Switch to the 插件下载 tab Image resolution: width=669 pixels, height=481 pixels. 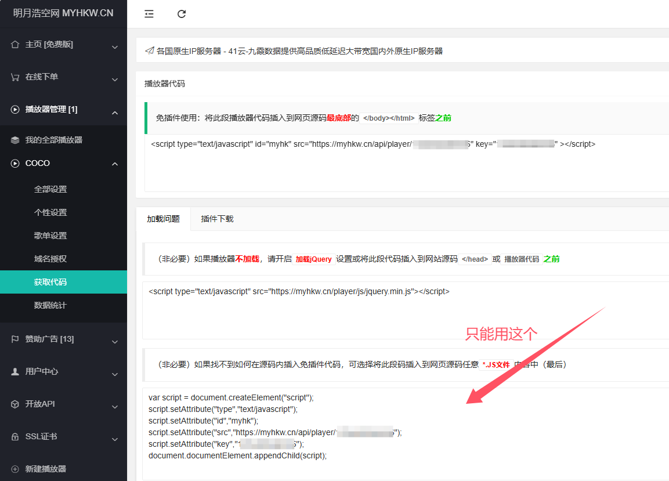click(x=217, y=219)
